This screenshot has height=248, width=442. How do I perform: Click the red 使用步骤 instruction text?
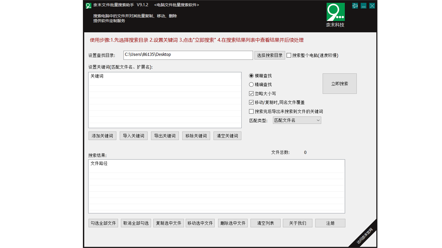(196, 40)
